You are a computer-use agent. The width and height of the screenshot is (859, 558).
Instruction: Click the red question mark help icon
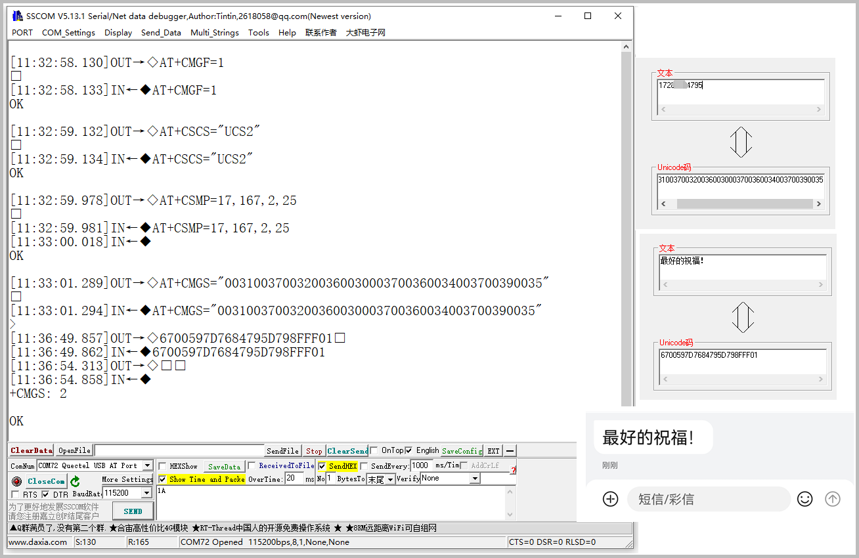coord(513,470)
